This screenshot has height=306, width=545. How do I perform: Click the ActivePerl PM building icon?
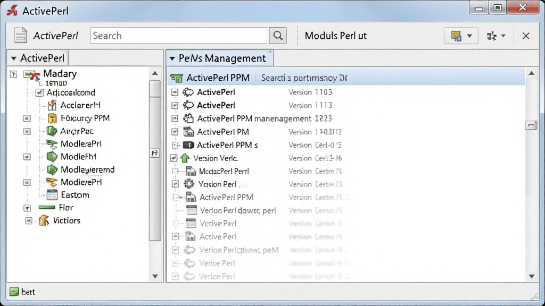click(x=188, y=132)
